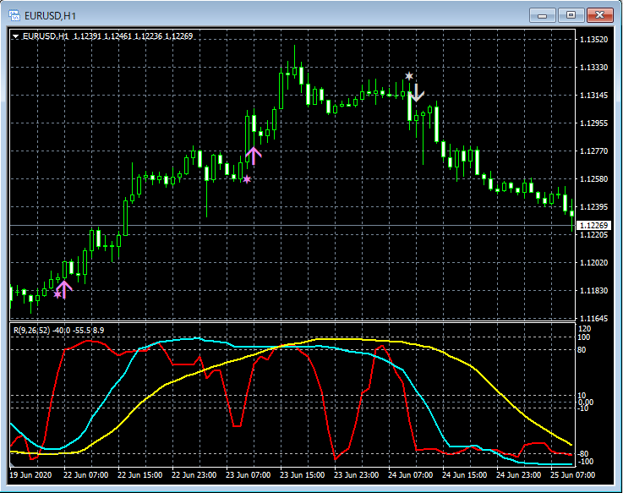Image resolution: width=623 pixels, height=493 pixels.
Task: Click the 1.13330 price scale label
Action: (593, 67)
